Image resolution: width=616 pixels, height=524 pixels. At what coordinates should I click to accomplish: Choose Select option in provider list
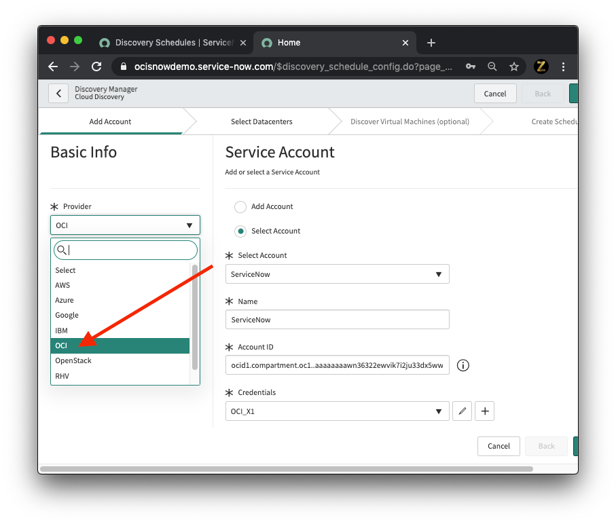tap(120, 270)
